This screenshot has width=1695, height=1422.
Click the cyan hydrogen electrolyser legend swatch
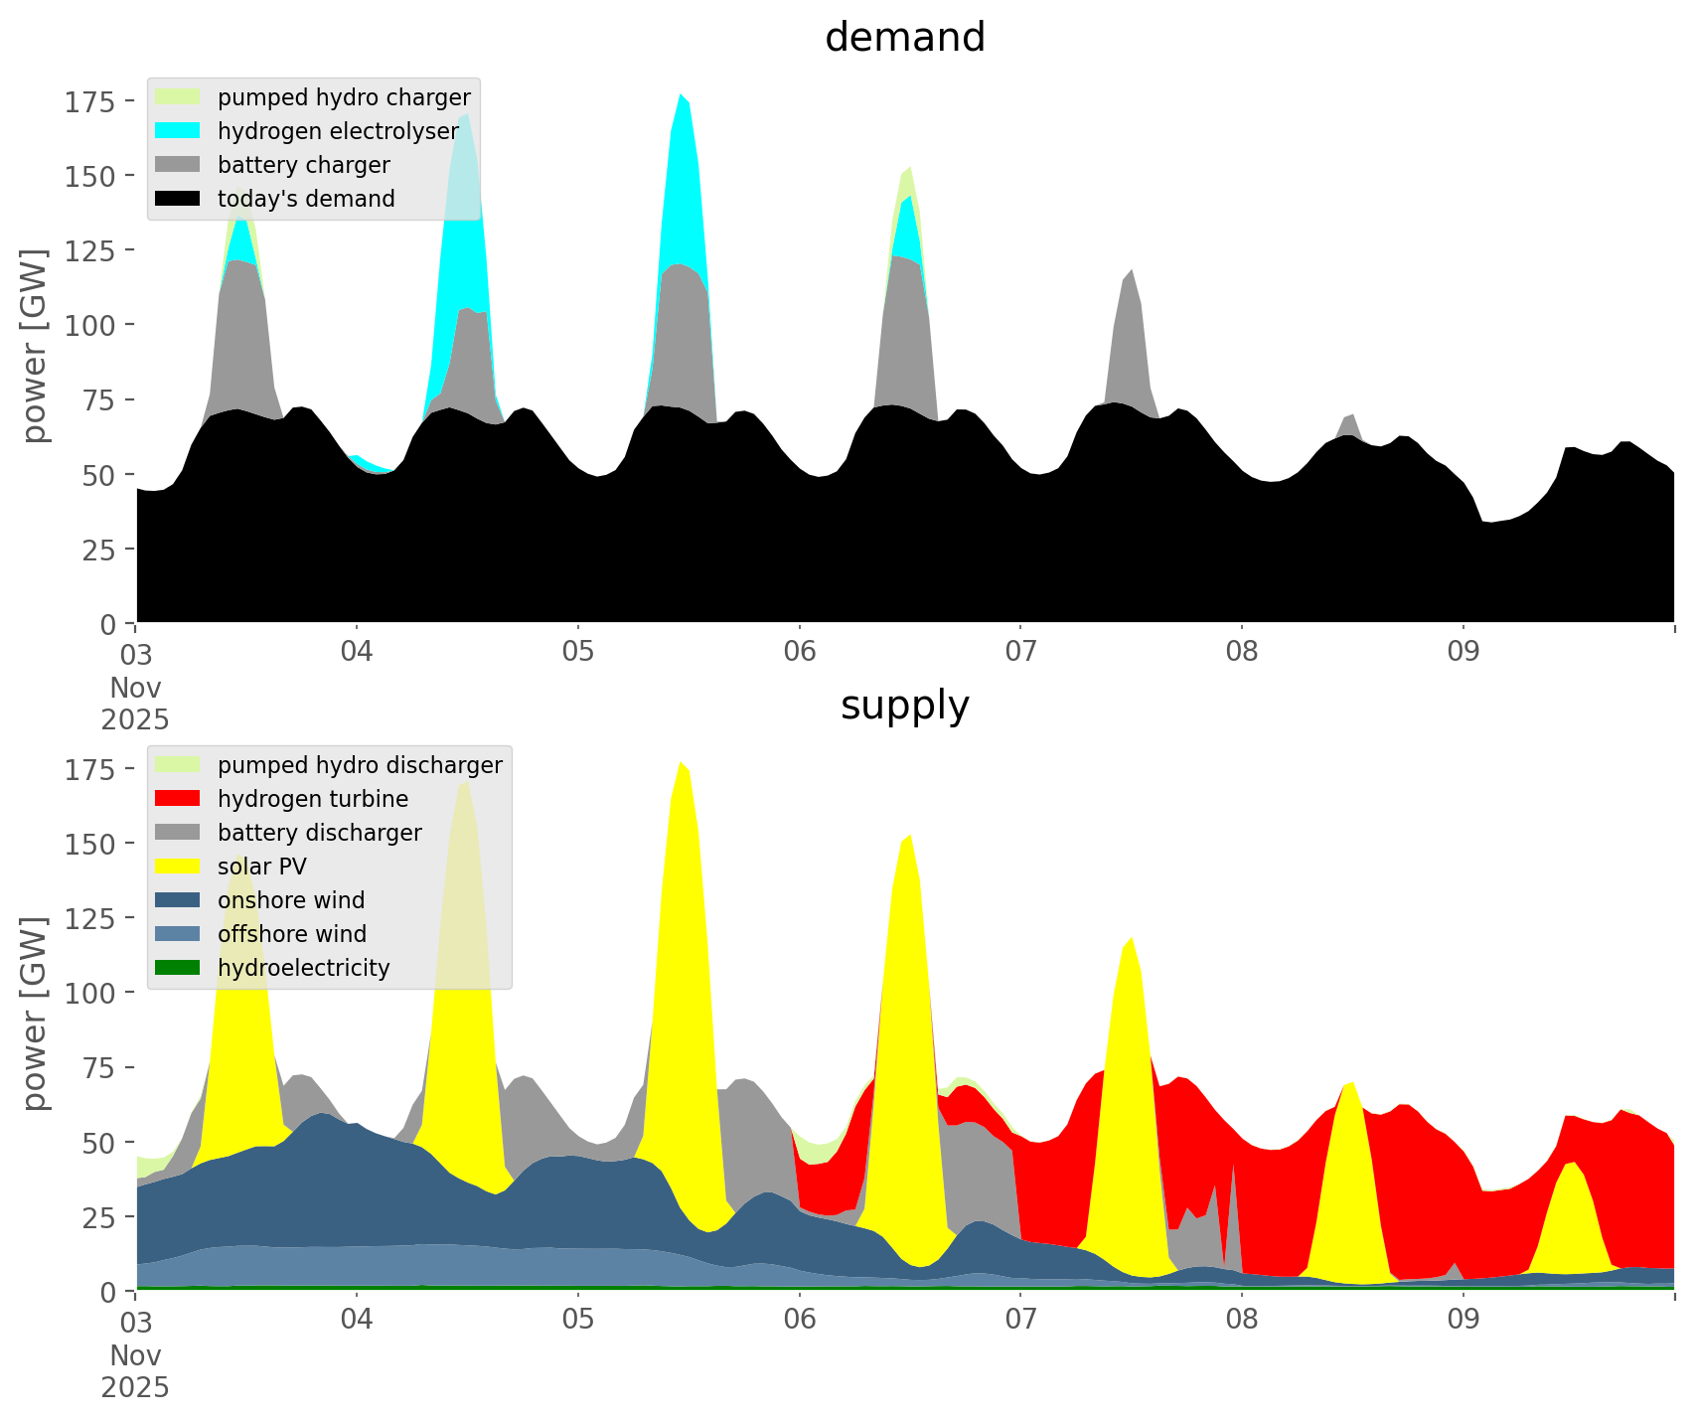178,131
